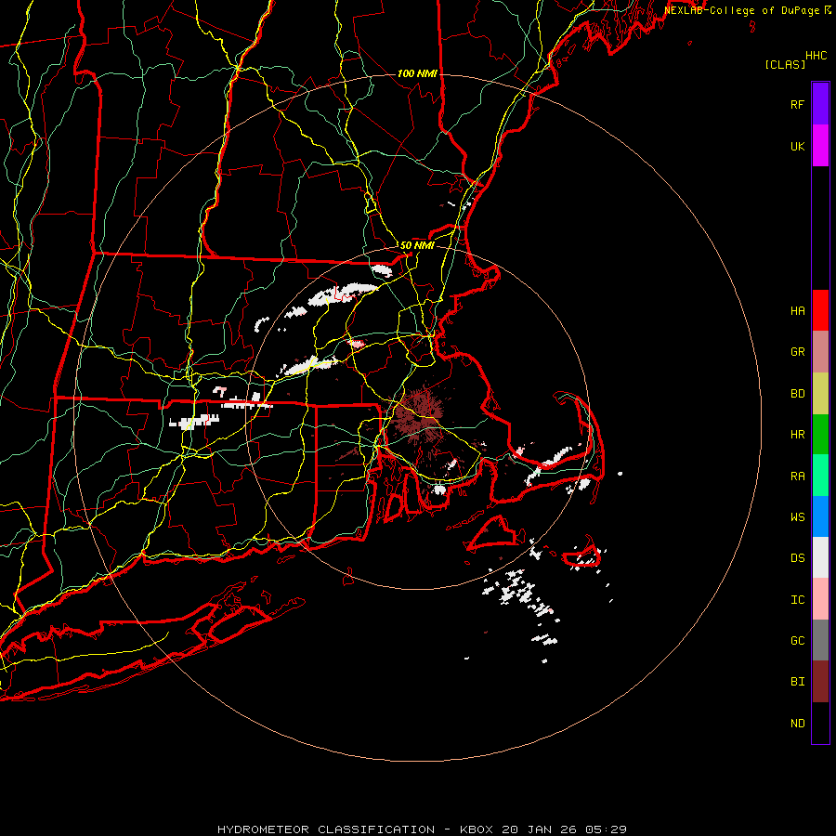Click the HHC product label
The height and width of the screenshot is (836, 836).
[816, 56]
